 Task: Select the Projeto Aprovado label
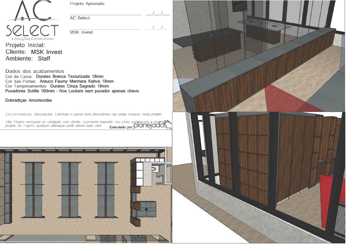tap(87, 4)
